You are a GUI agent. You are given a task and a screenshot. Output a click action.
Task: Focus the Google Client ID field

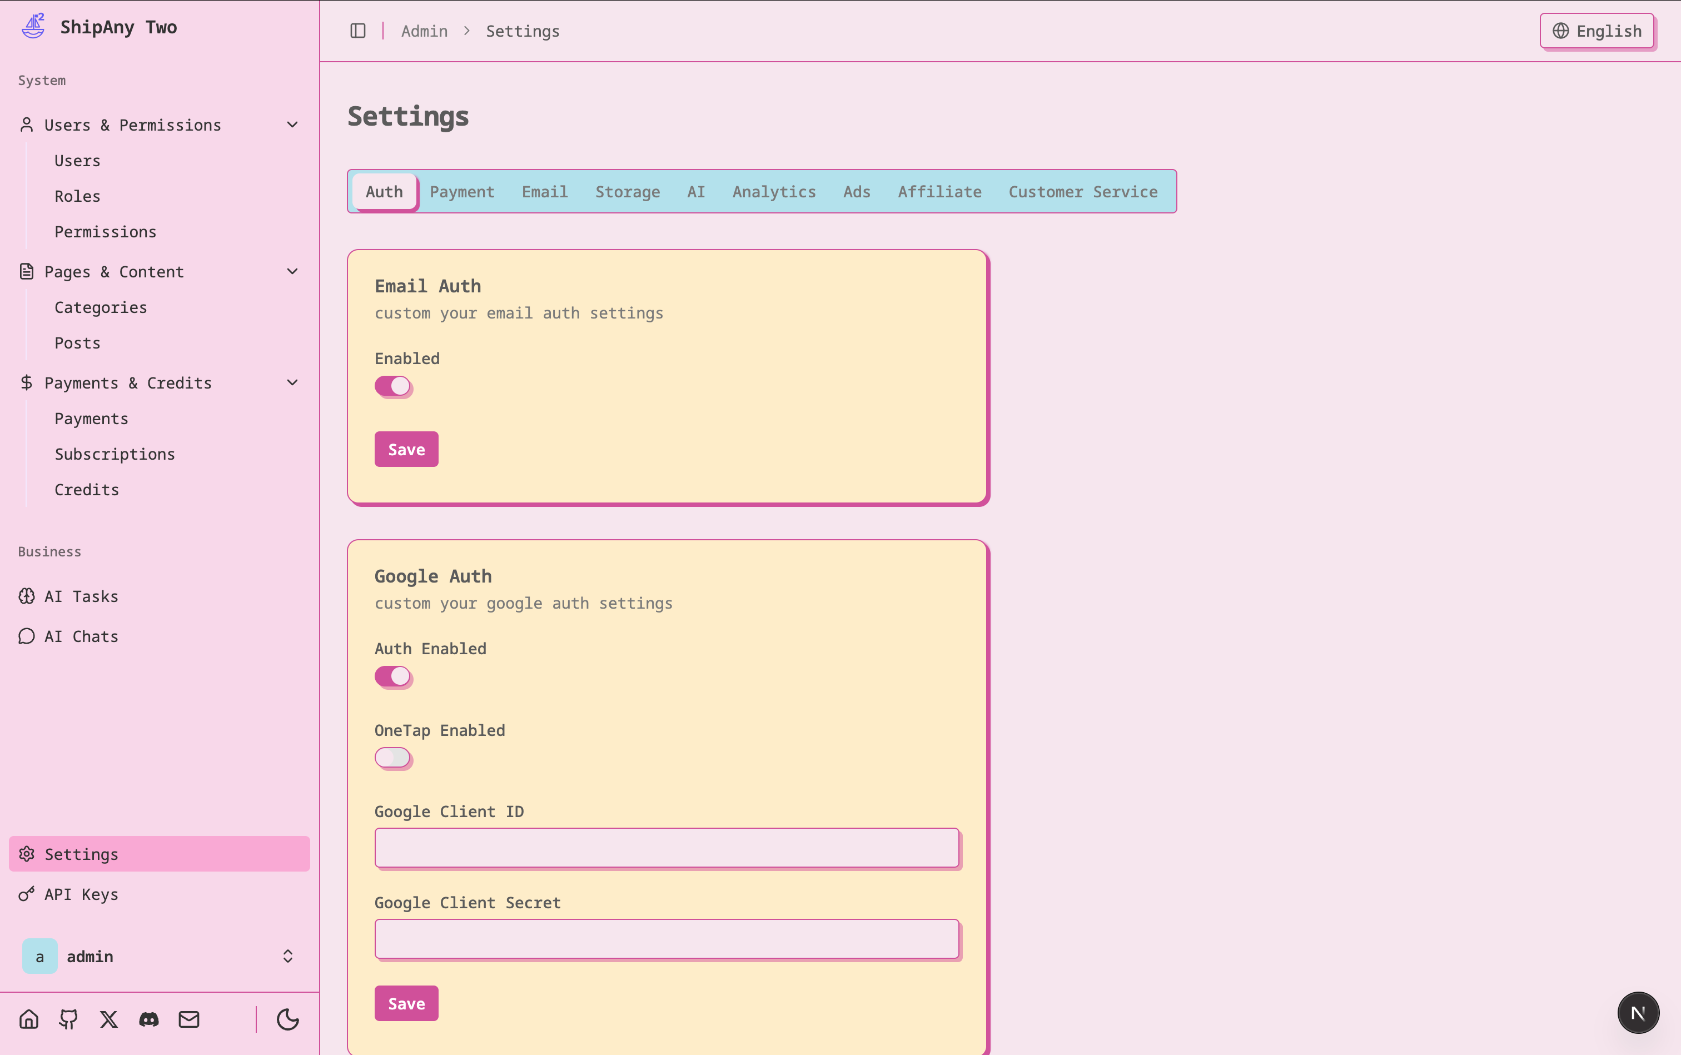click(667, 848)
